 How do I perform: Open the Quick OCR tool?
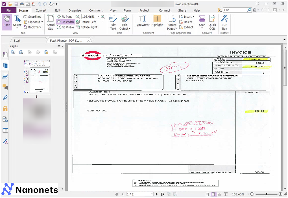coord(212,22)
